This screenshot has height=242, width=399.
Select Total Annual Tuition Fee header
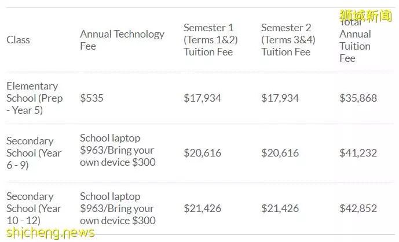pos(355,40)
